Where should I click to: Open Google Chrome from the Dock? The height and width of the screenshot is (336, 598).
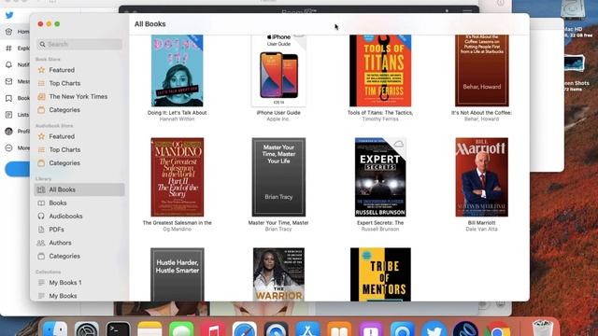(497, 329)
